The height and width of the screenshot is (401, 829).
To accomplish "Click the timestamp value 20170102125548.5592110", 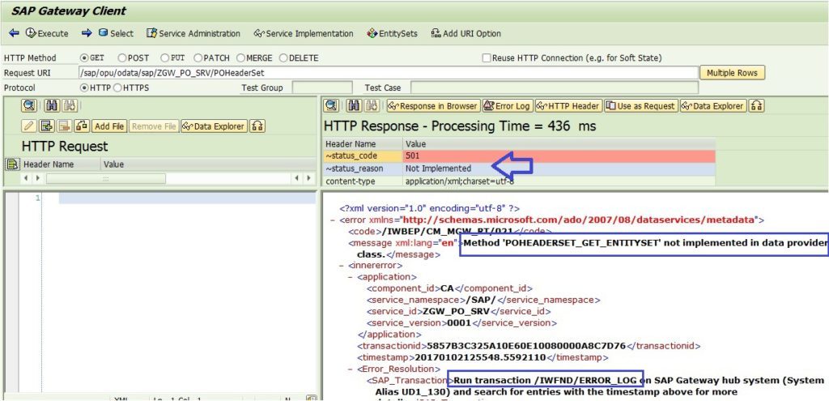I will coord(480,357).
